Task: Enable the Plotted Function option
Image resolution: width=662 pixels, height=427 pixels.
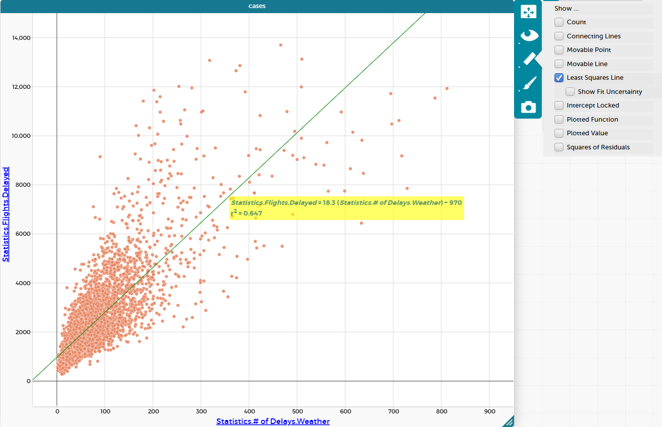Action: (559, 120)
